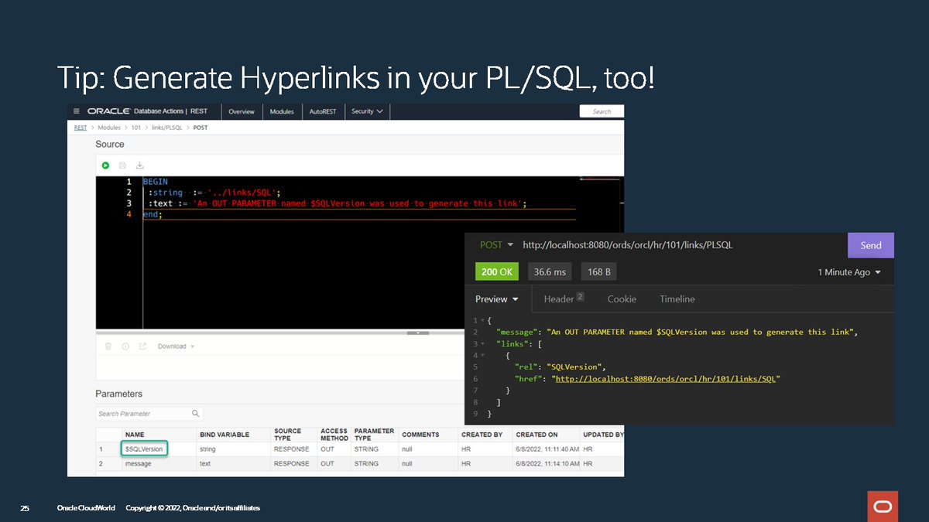
Task: Open the hamburger navigation menu in Database Actions
Action: 76,111
